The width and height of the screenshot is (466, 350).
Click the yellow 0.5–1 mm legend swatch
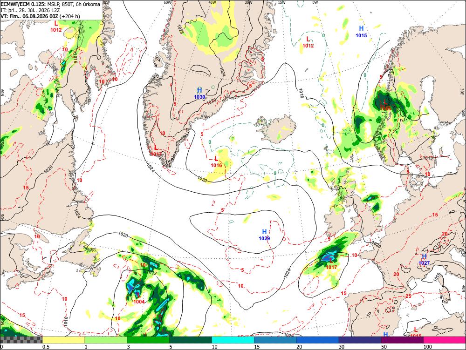coord(63,340)
